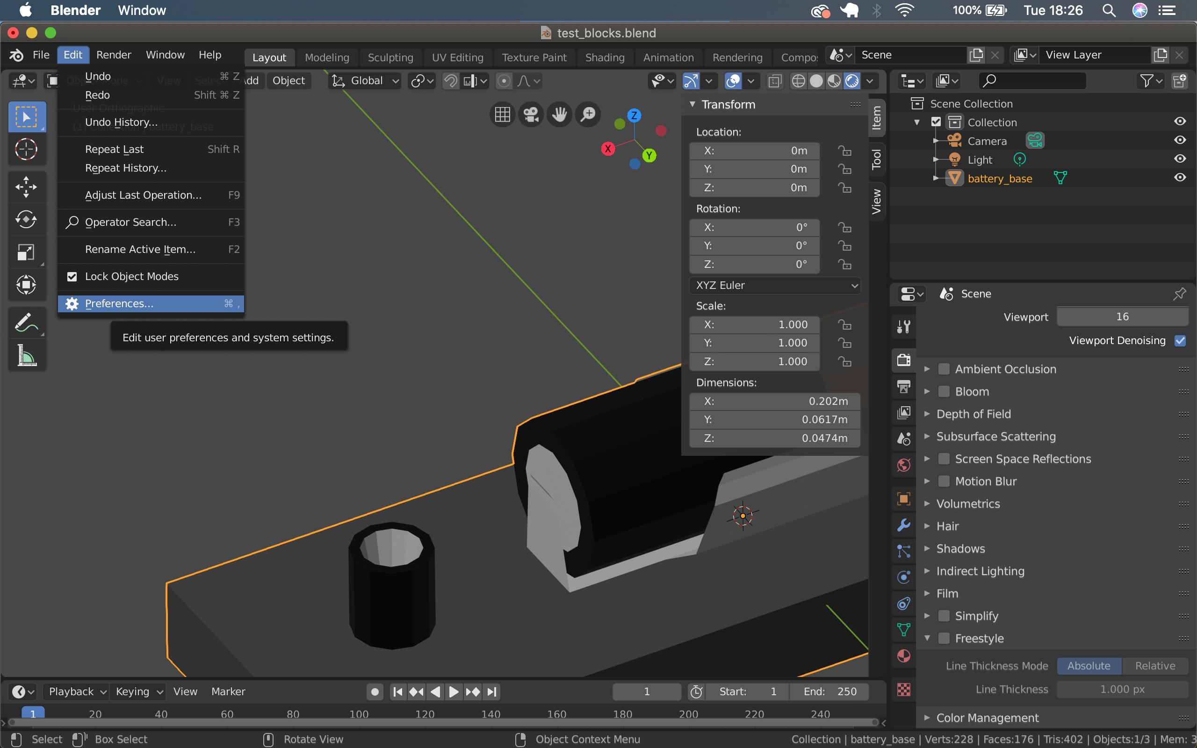Choose the Rotate tool
The width and height of the screenshot is (1197, 748).
pos(27,219)
